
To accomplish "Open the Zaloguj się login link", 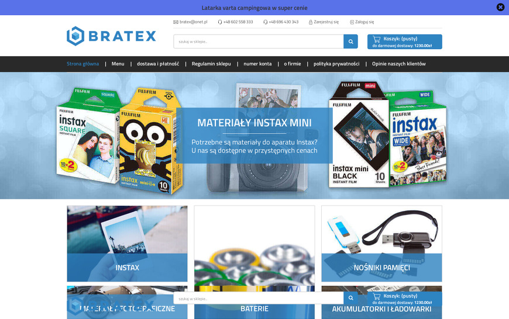I will 364,22.
